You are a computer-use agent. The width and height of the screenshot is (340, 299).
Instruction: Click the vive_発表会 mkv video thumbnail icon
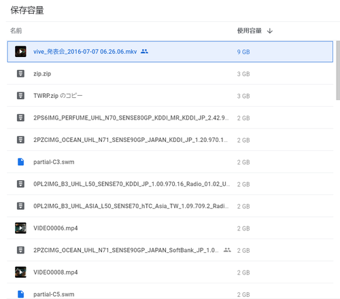coord(20,52)
